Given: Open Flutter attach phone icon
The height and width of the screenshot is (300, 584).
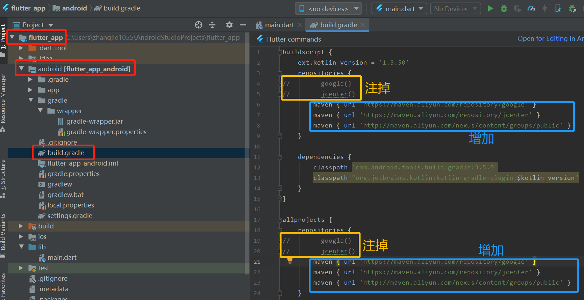Looking at the screenshot, I should pyautogui.click(x=558, y=8).
